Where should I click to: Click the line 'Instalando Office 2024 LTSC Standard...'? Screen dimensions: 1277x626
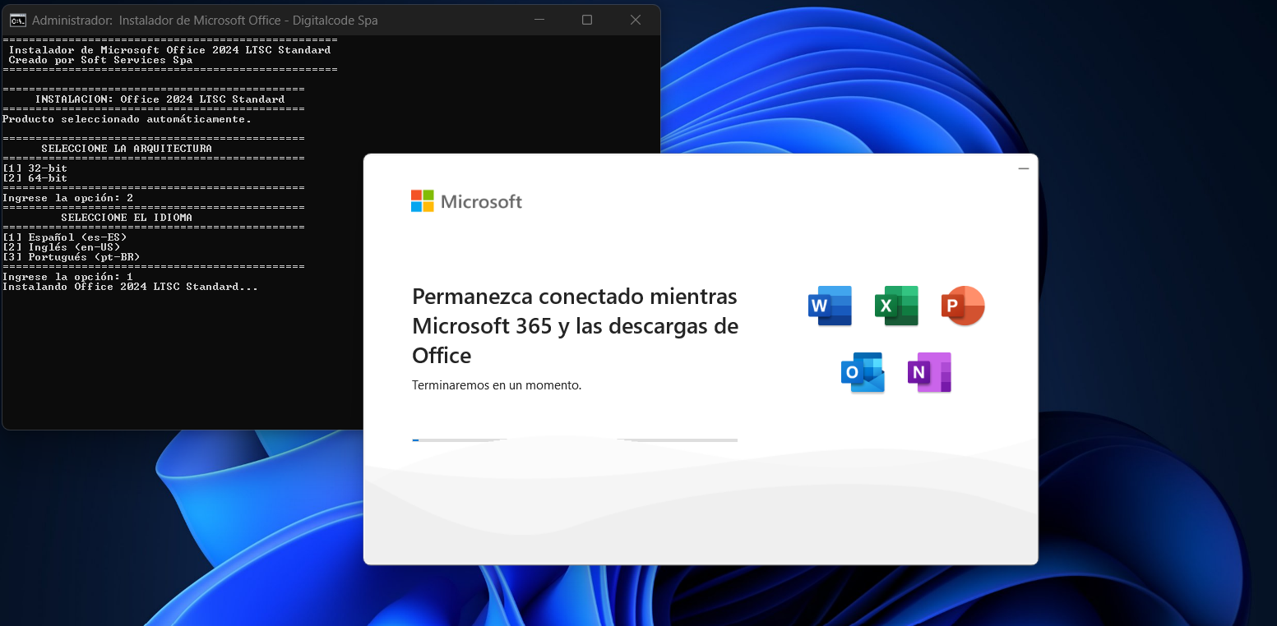point(131,287)
